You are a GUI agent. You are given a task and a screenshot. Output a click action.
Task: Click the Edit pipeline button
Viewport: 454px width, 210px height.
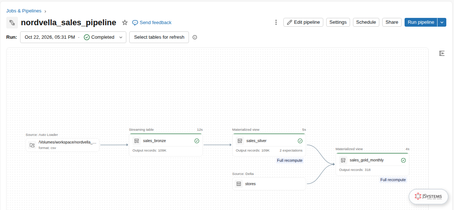(303, 22)
